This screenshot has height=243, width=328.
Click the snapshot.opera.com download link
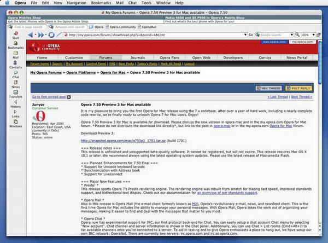pyautogui.click(x=123, y=141)
